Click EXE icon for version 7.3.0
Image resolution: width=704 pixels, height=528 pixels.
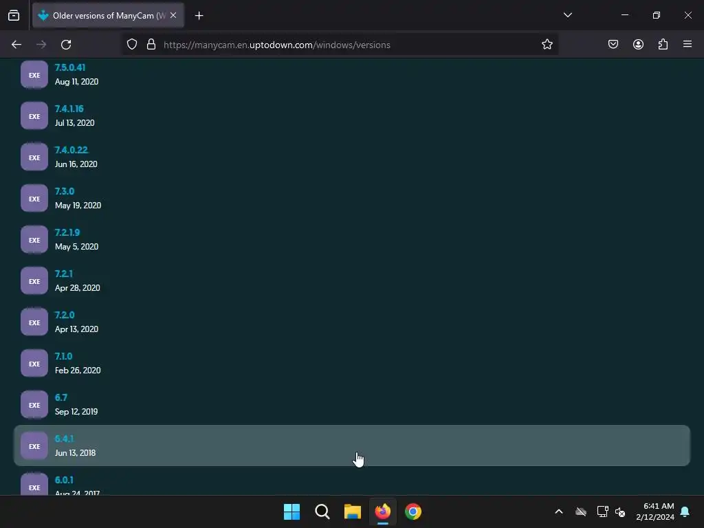(x=34, y=199)
